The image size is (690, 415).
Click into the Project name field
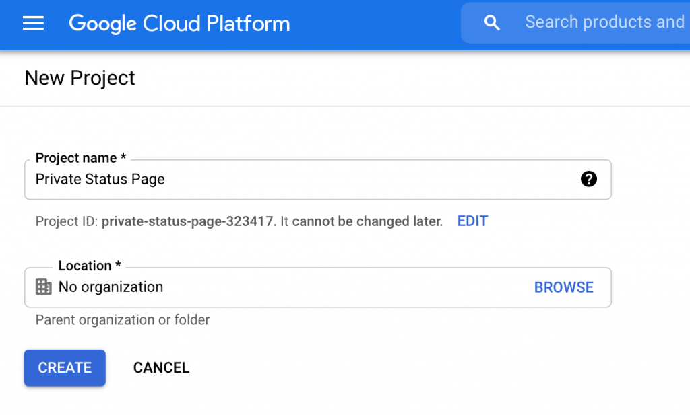[318, 180]
